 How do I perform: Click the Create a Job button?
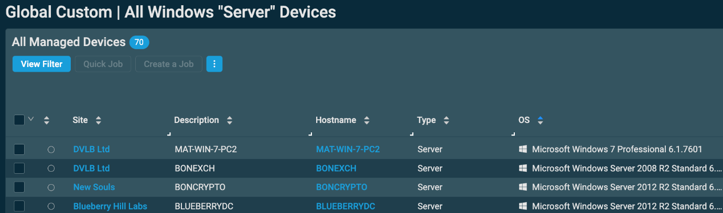coord(169,64)
